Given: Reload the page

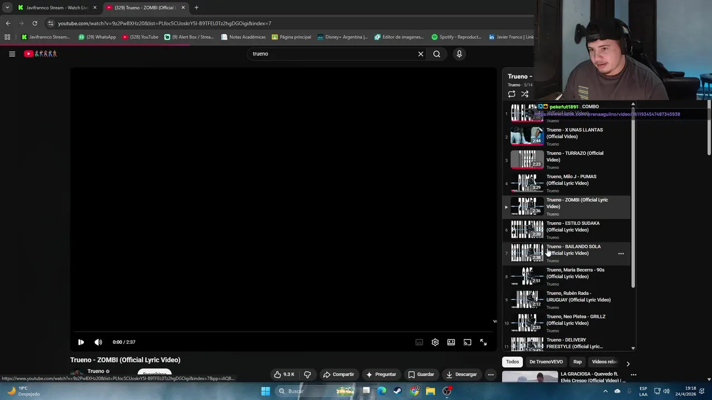Looking at the screenshot, I should coord(34,23).
